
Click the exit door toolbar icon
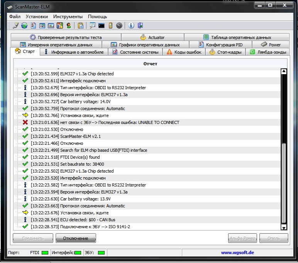pos(140,25)
